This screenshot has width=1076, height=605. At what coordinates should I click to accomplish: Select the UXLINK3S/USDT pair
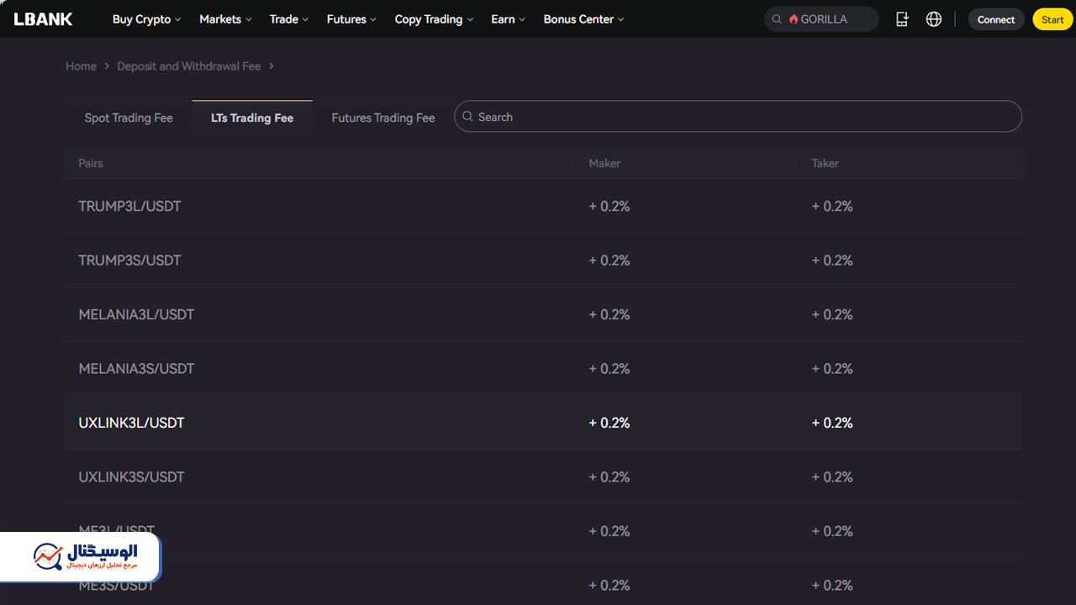(131, 477)
